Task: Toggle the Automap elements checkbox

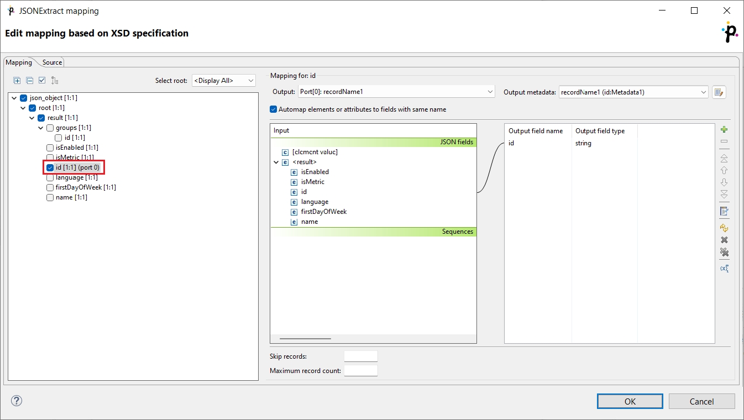Action: click(x=273, y=109)
